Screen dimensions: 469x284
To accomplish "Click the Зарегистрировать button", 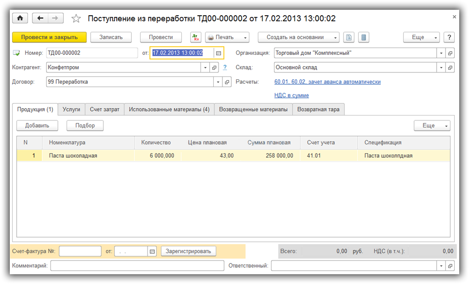I will tap(188, 251).
